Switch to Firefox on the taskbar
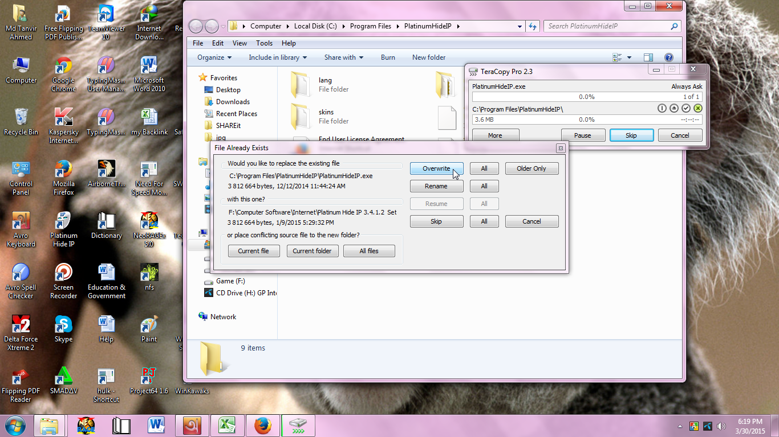Screen dimensions: 779x437 pos(262,426)
